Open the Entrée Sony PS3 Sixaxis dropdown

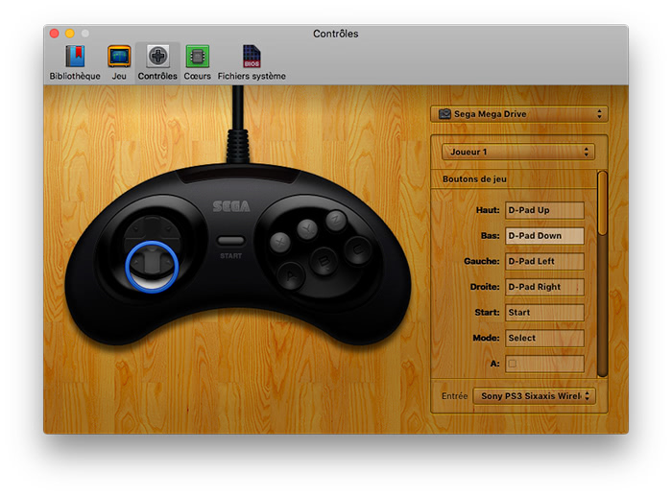[x=534, y=396]
